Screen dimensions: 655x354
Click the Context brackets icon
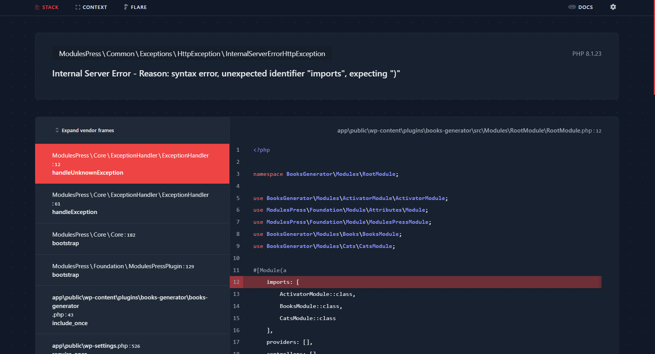click(78, 7)
